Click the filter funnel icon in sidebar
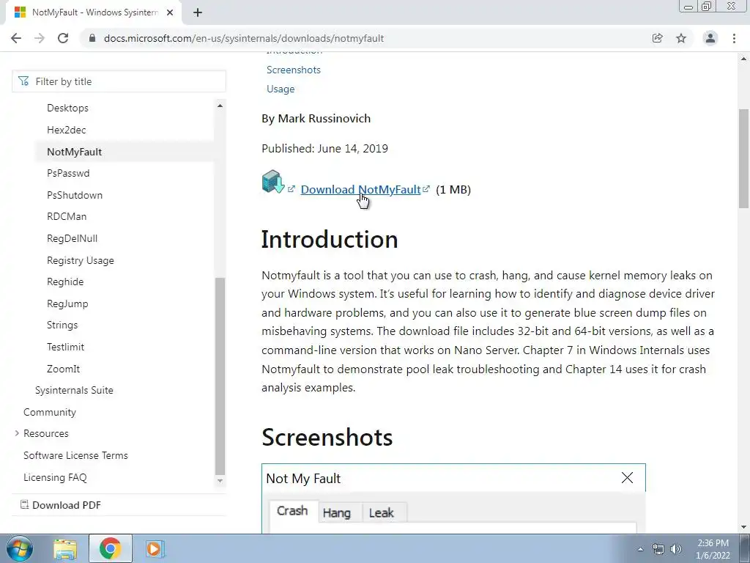Screen dimensions: 750x563 [x=23, y=81]
